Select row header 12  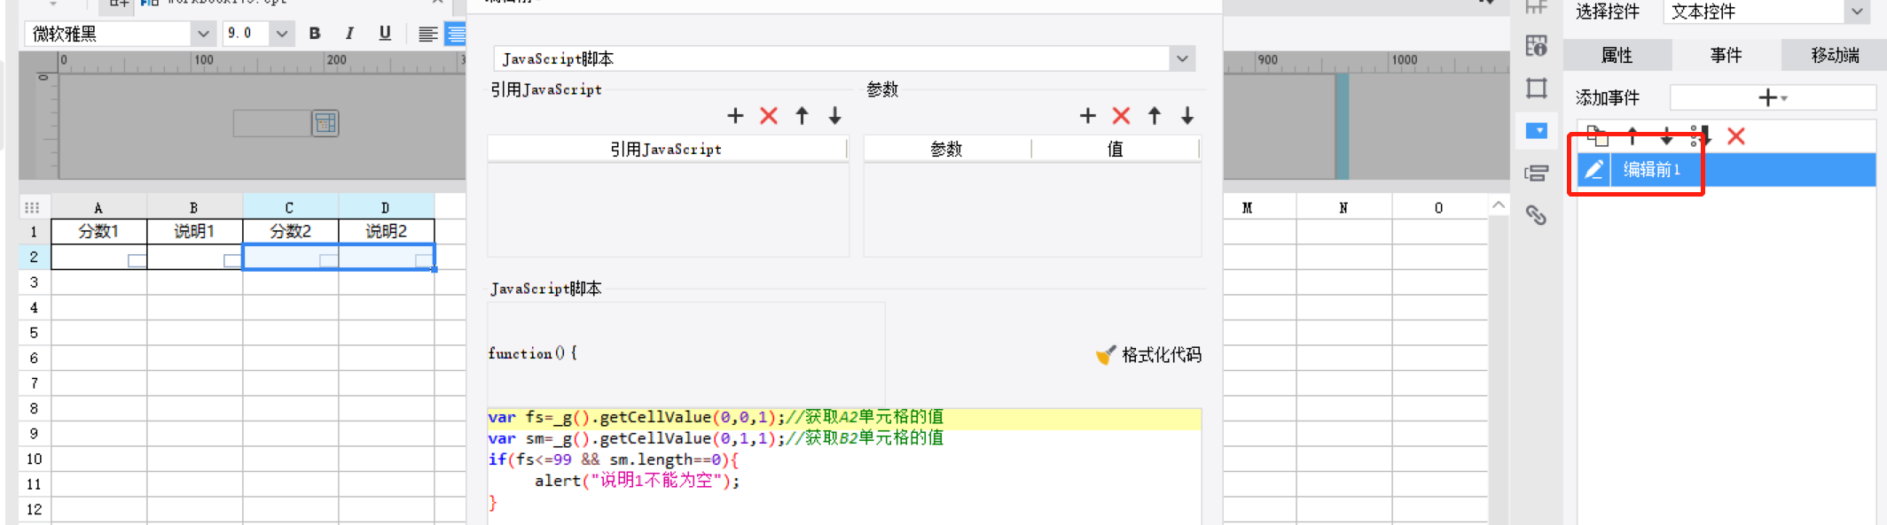[34, 509]
